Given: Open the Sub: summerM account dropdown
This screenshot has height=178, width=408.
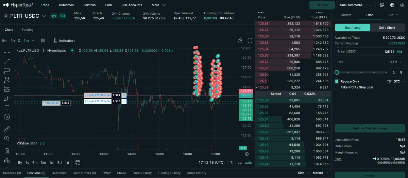Looking at the screenshot, I should 356,5.
